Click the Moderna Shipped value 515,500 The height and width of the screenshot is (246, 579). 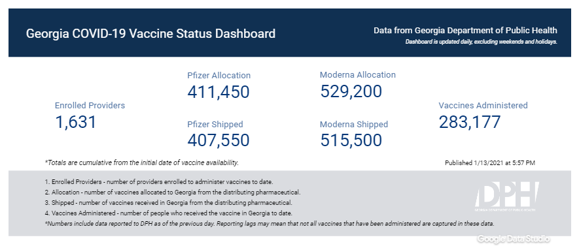coord(351,140)
